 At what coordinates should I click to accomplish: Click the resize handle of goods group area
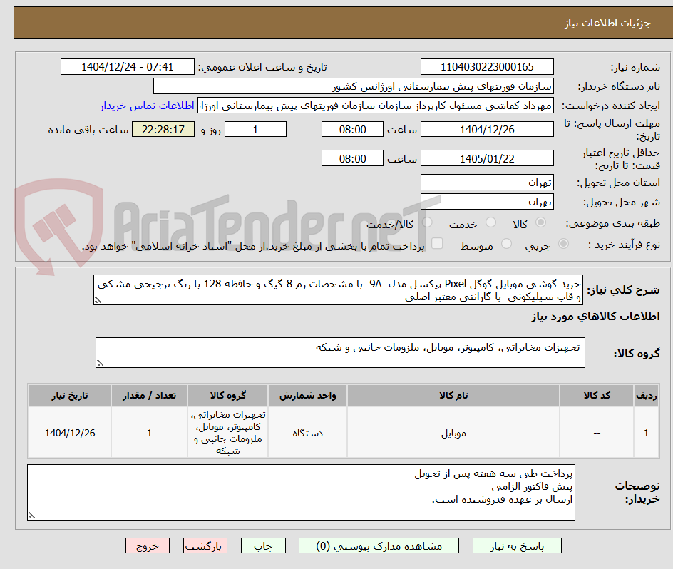[100, 364]
